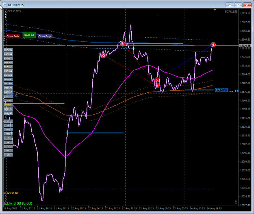This screenshot has height=214, width=254.
Task: Switch to the M1 timeframe
Action: click(x=8, y=121)
